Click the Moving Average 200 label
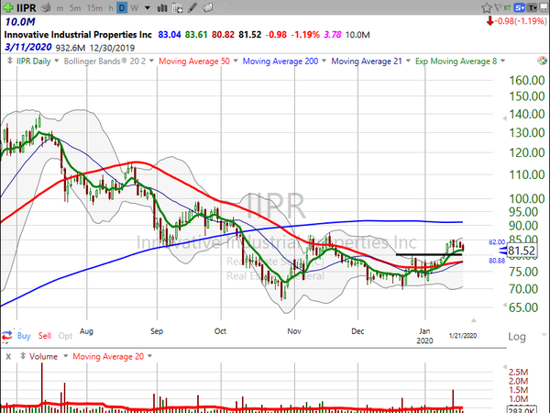Image resolution: width=550 pixels, height=413 pixels. point(280,61)
